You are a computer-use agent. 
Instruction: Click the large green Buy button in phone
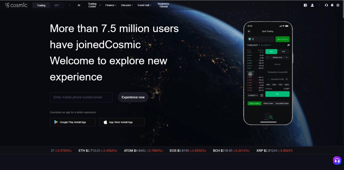[x=277, y=94]
